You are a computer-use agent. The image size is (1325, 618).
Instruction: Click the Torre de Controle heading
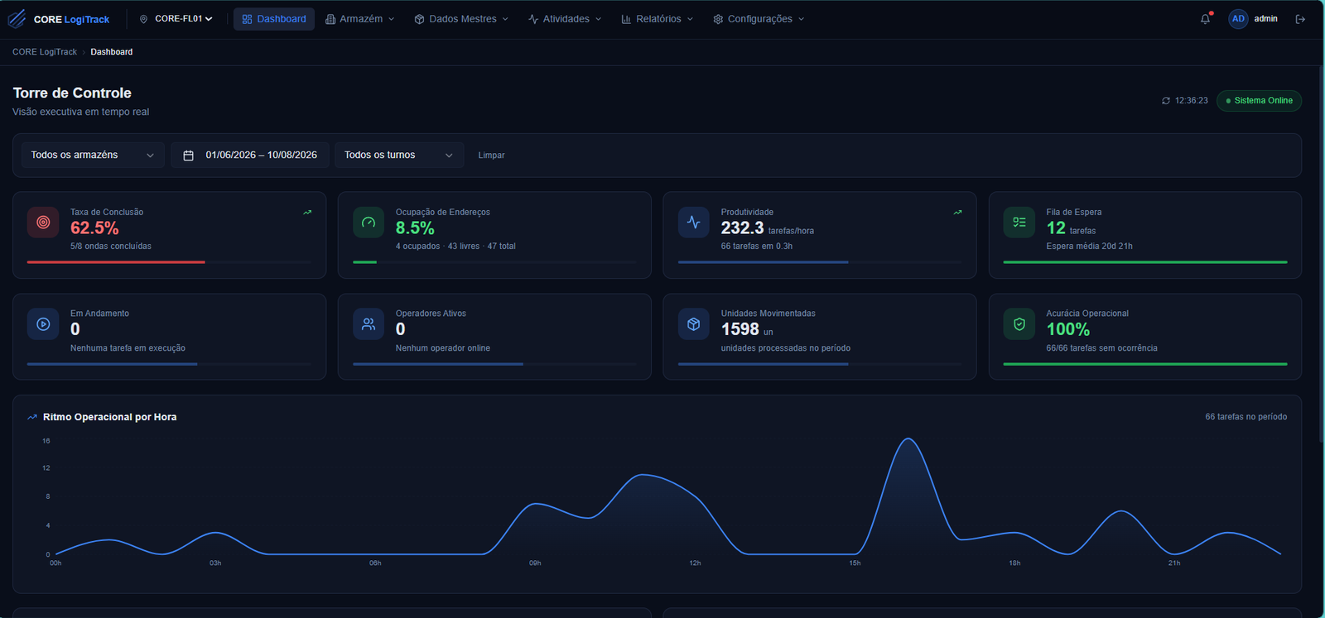click(72, 93)
